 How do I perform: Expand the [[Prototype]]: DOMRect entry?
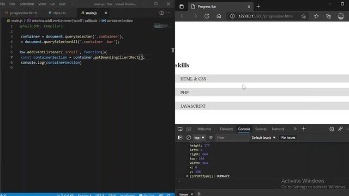(x=187, y=176)
